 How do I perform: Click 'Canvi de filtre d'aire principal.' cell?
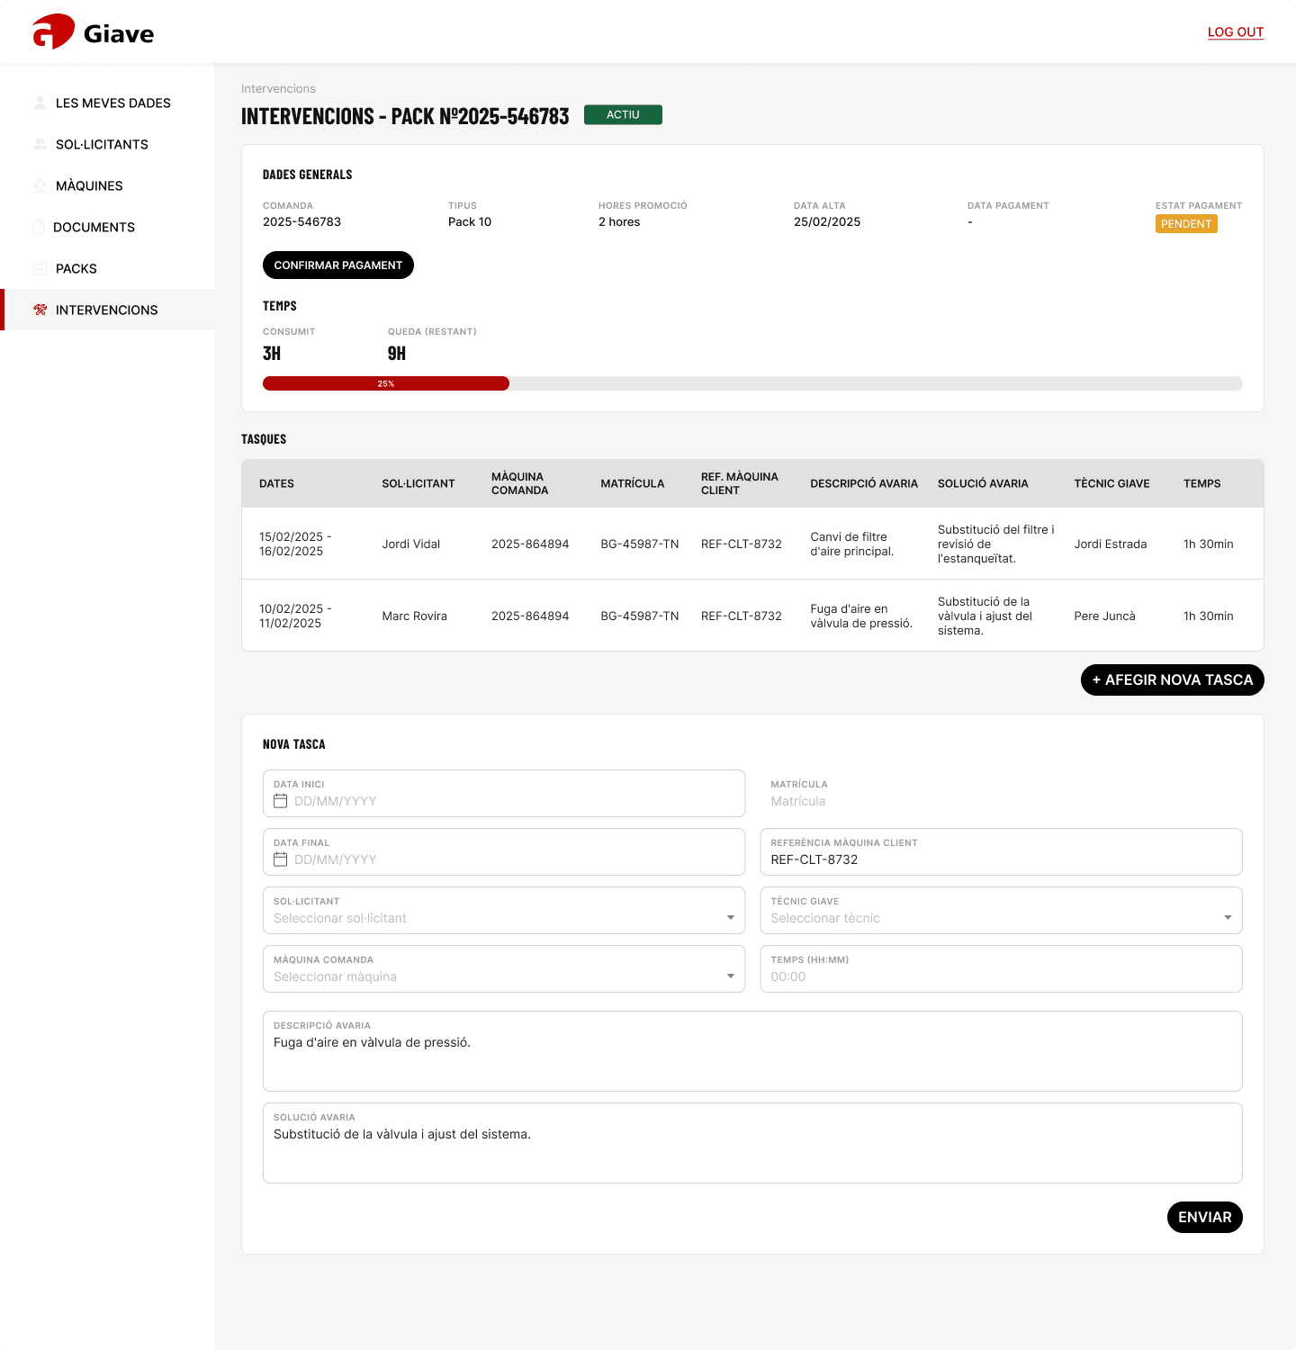[852, 544]
